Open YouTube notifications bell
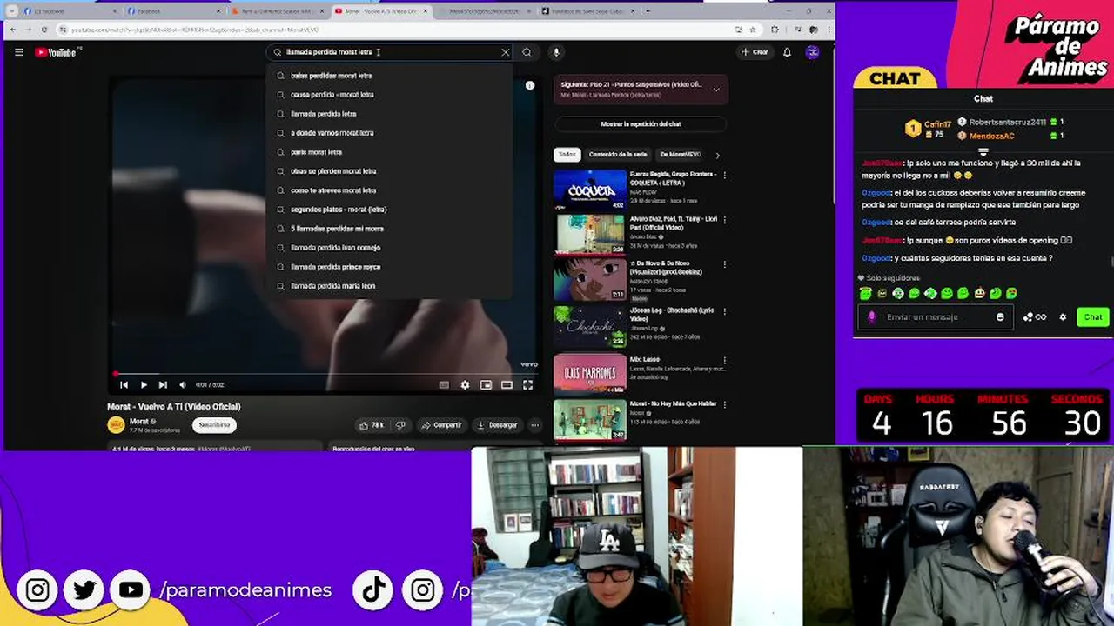The height and width of the screenshot is (626, 1114). [787, 52]
